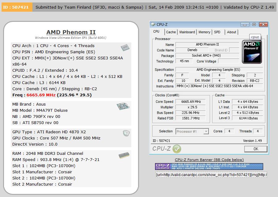Click the Specification field AMD Engineering Sample (ES)
This screenshot has width=278, height=197.
(x=219, y=70)
